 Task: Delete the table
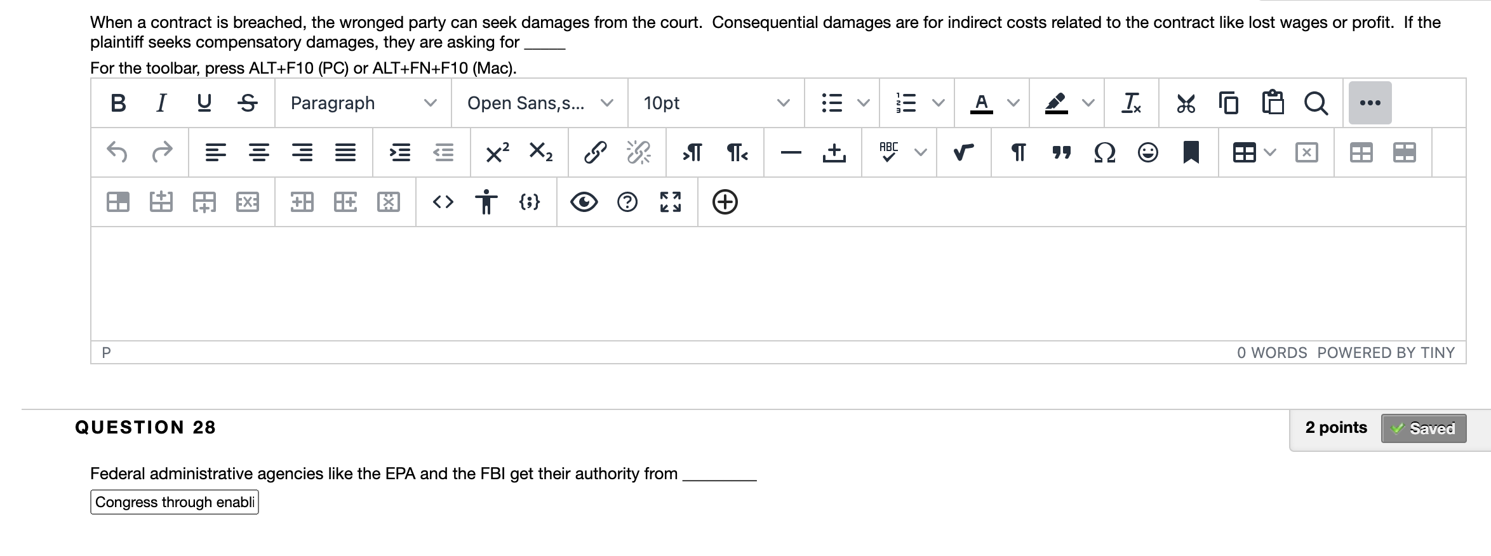[x=1306, y=152]
